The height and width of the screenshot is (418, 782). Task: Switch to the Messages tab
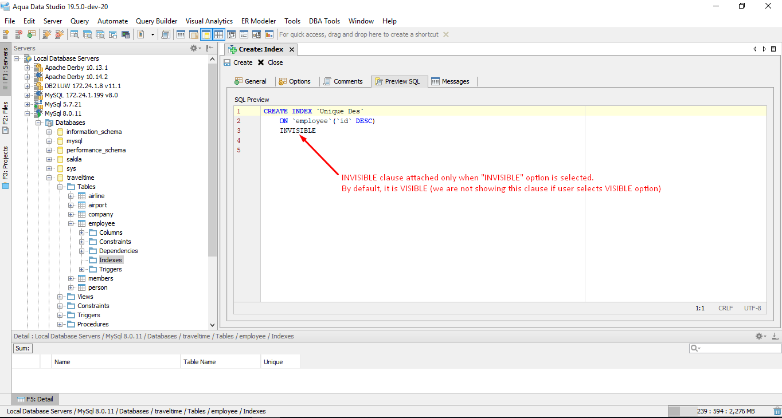click(x=451, y=81)
